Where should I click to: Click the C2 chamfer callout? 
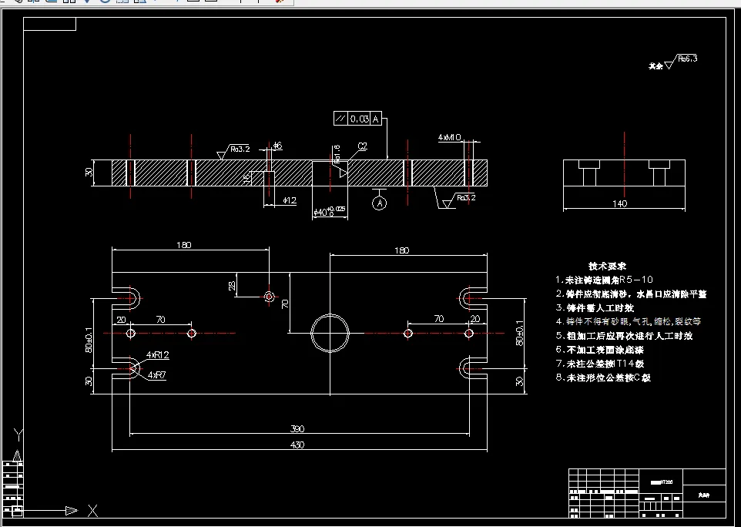pyautogui.click(x=363, y=146)
